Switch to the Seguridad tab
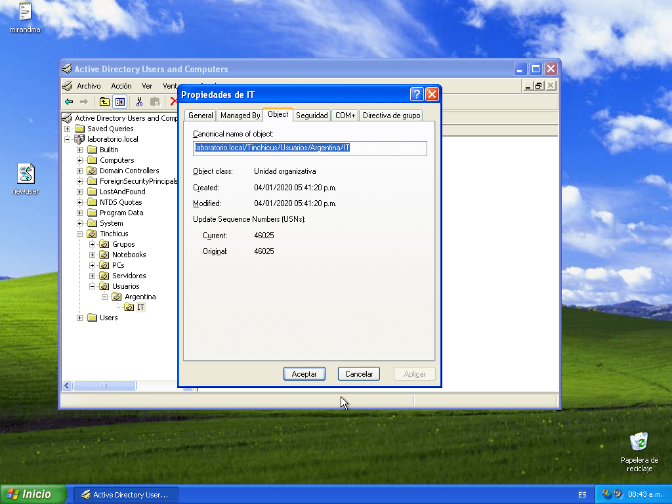The height and width of the screenshot is (504, 672). (x=312, y=115)
